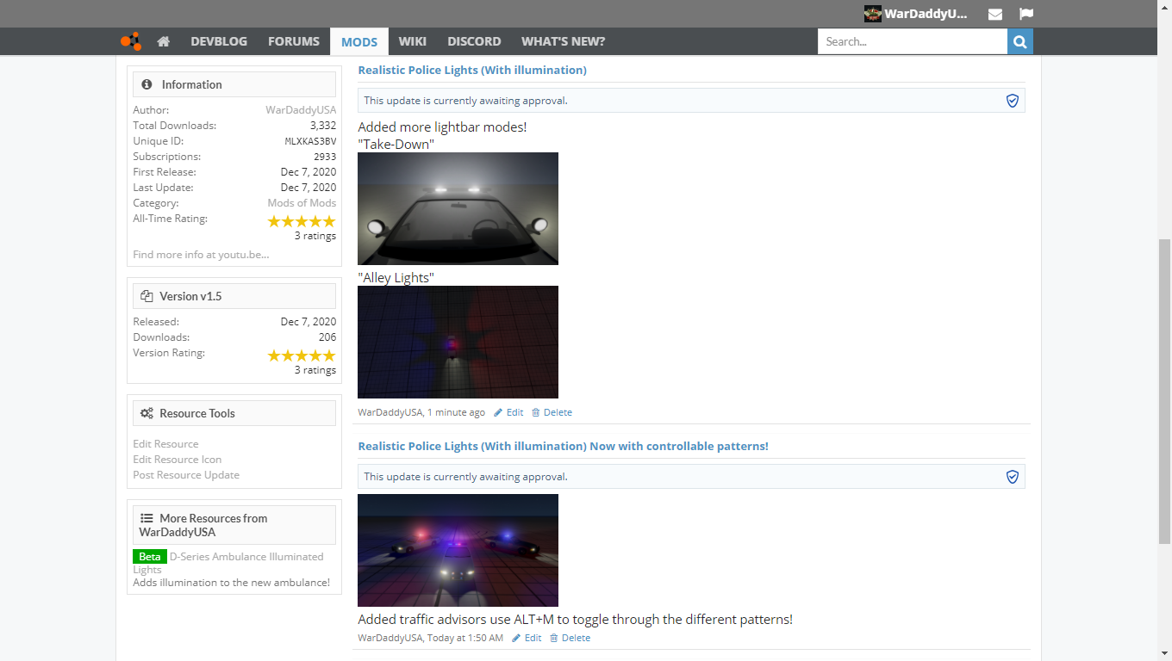
Task: Open inbox envelope icon
Action: 995,14
